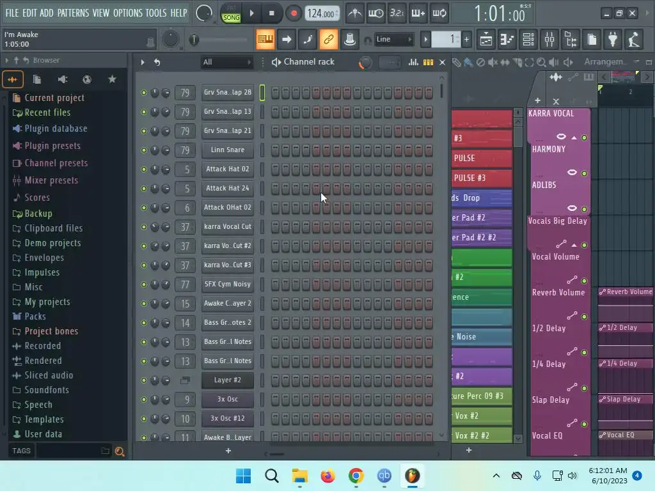Open the metronome icon in top toolbar
Screen dimensions: 655x491
[x=355, y=13]
